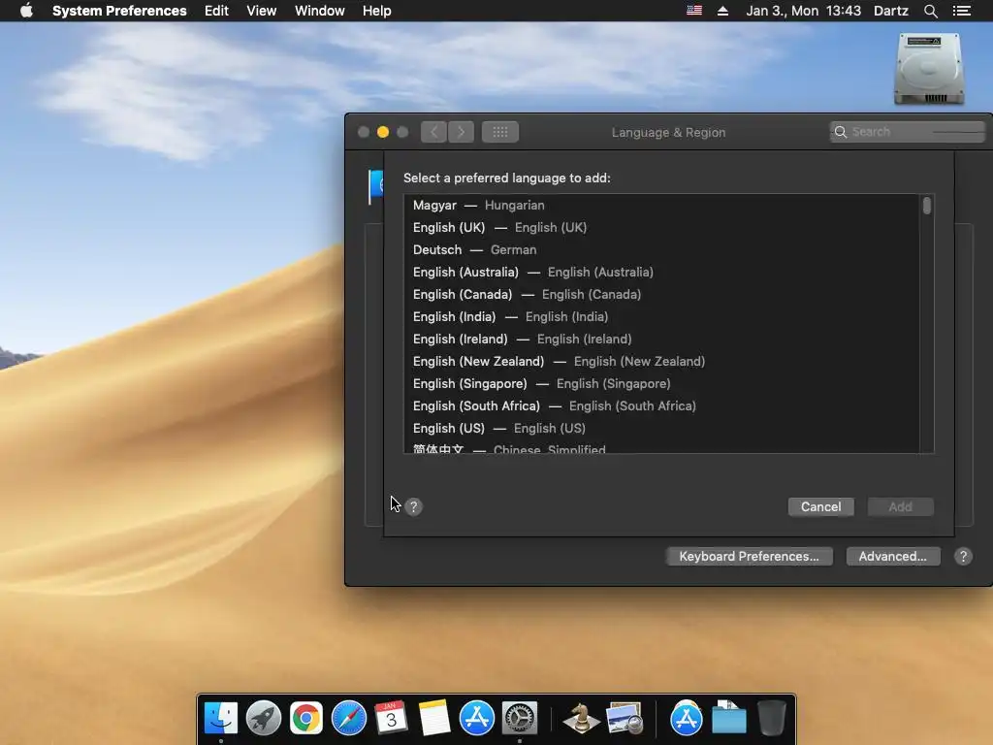Screen dimensions: 993x745
Task: Select English (US) language
Action: pos(661,428)
